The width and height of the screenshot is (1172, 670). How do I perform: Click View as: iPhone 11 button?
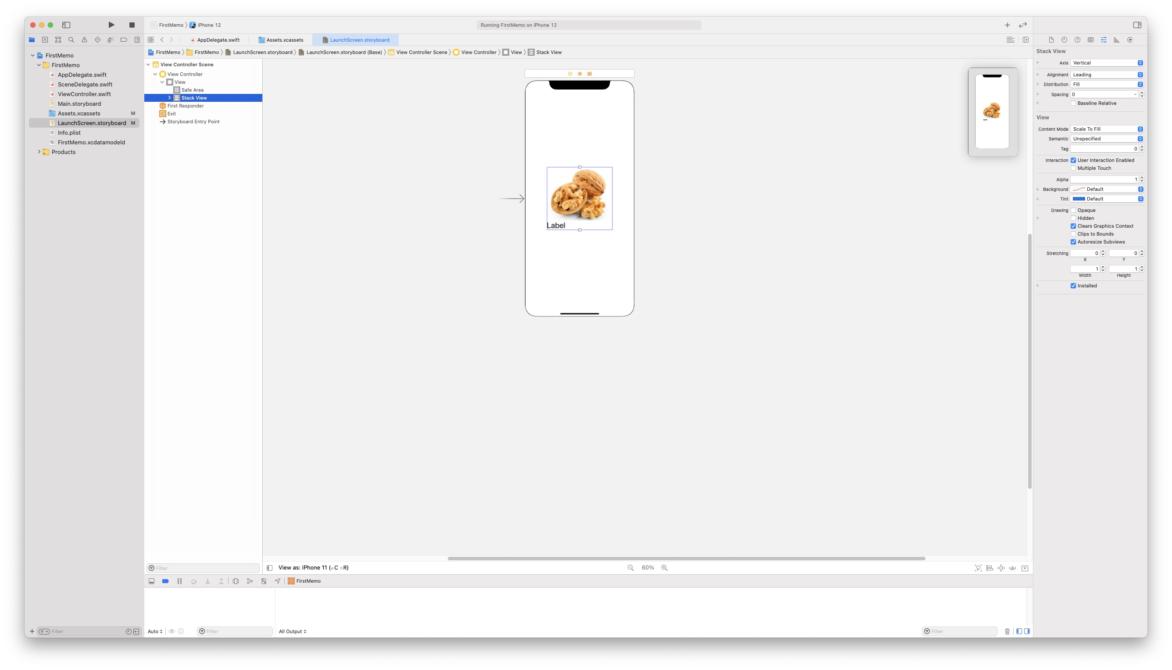click(313, 568)
